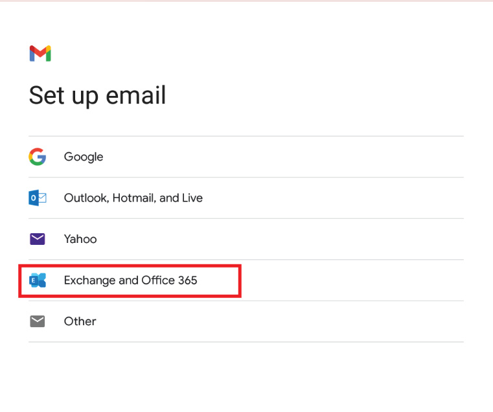Click the Exchange E icon

coord(38,280)
